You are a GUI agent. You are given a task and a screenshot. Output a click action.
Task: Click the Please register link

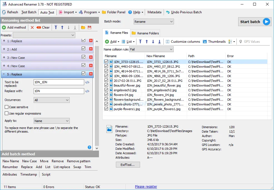click(x=146, y=187)
